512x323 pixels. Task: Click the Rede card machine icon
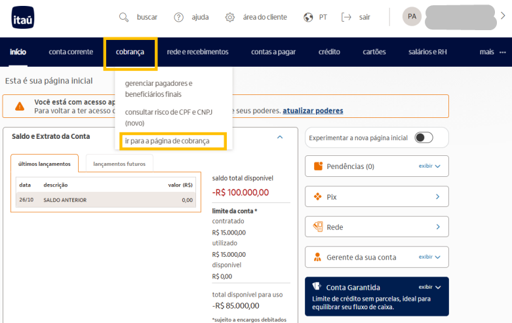[x=318, y=227]
